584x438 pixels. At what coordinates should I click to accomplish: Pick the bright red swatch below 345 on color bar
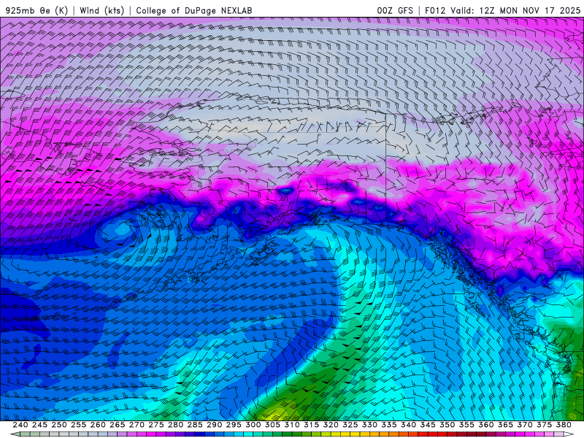pos(432,434)
